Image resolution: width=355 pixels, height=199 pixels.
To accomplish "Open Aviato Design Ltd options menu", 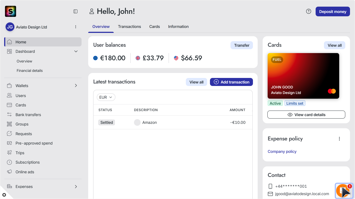I will (76, 27).
